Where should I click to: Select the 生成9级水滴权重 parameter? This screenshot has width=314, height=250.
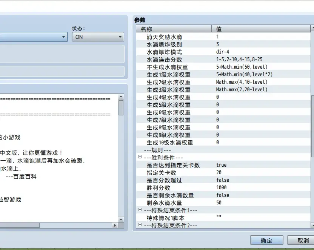click(168, 135)
